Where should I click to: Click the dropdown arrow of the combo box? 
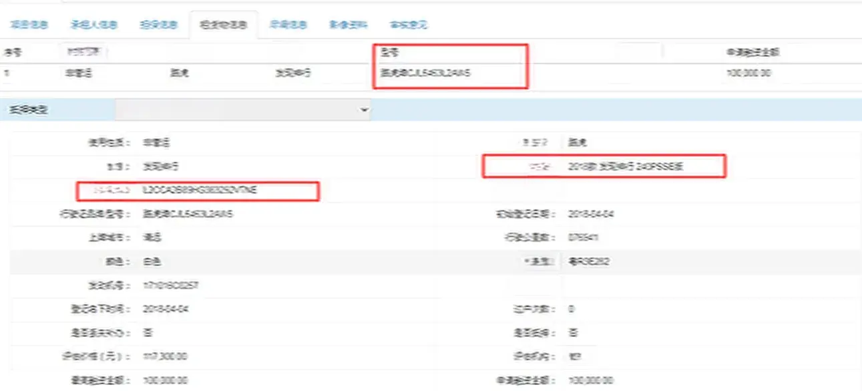pos(364,110)
